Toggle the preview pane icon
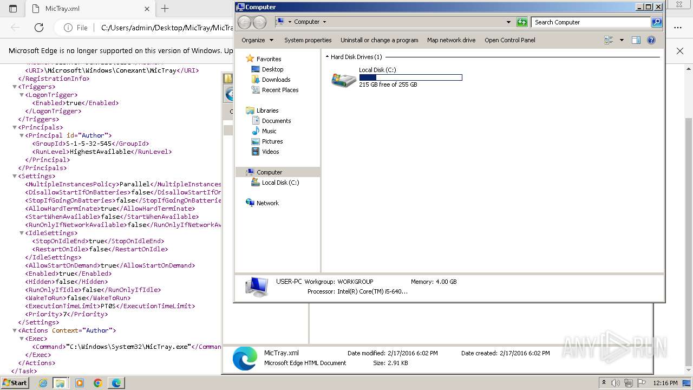The image size is (693, 390). point(636,40)
